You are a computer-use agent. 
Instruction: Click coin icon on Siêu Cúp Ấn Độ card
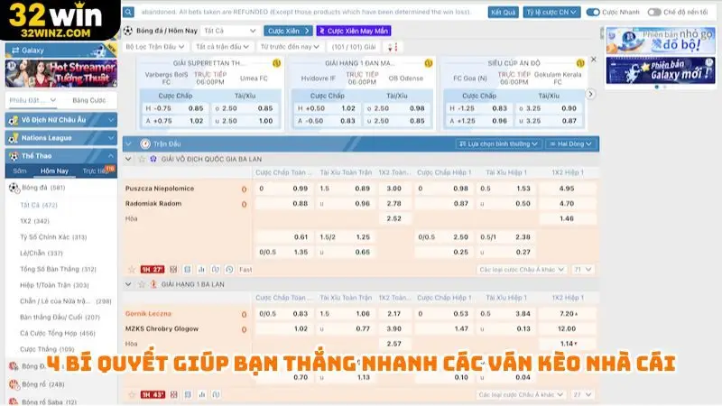coord(580,63)
